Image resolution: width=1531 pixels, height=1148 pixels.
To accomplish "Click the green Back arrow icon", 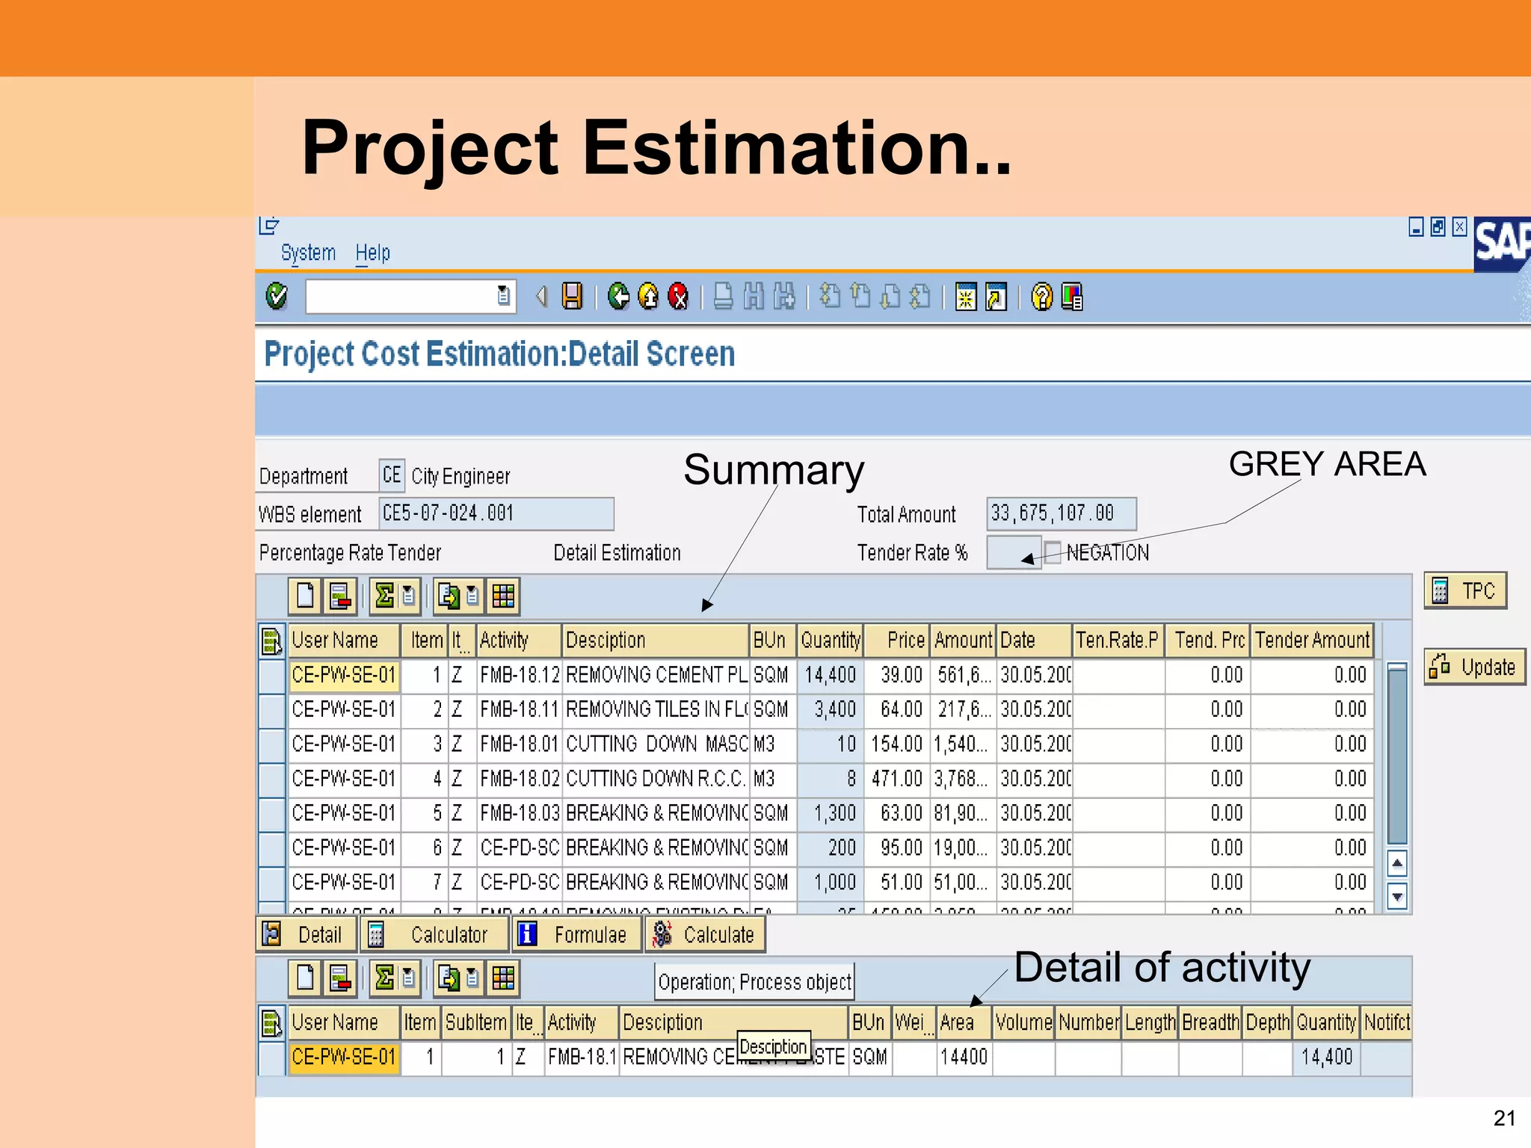I will click(618, 297).
